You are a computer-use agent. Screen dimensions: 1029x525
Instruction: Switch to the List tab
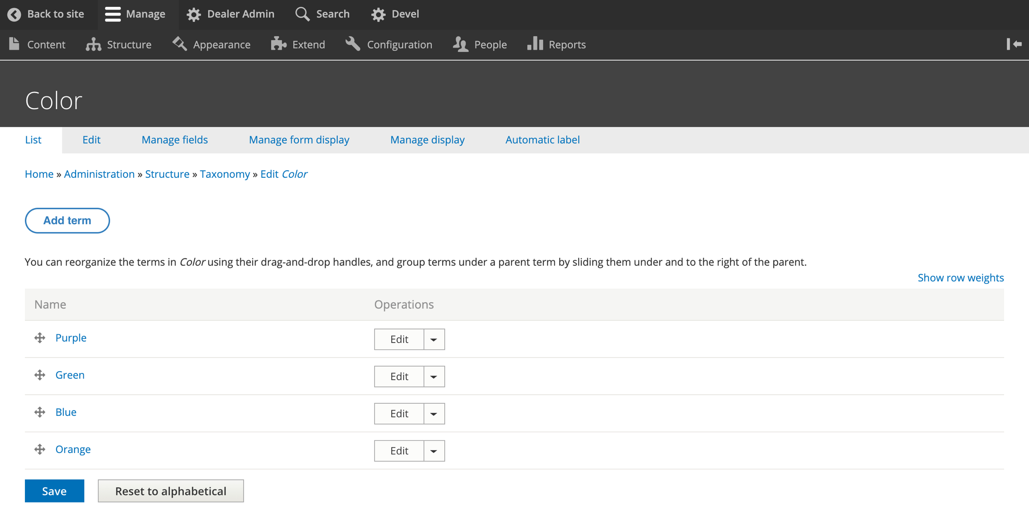(x=33, y=140)
